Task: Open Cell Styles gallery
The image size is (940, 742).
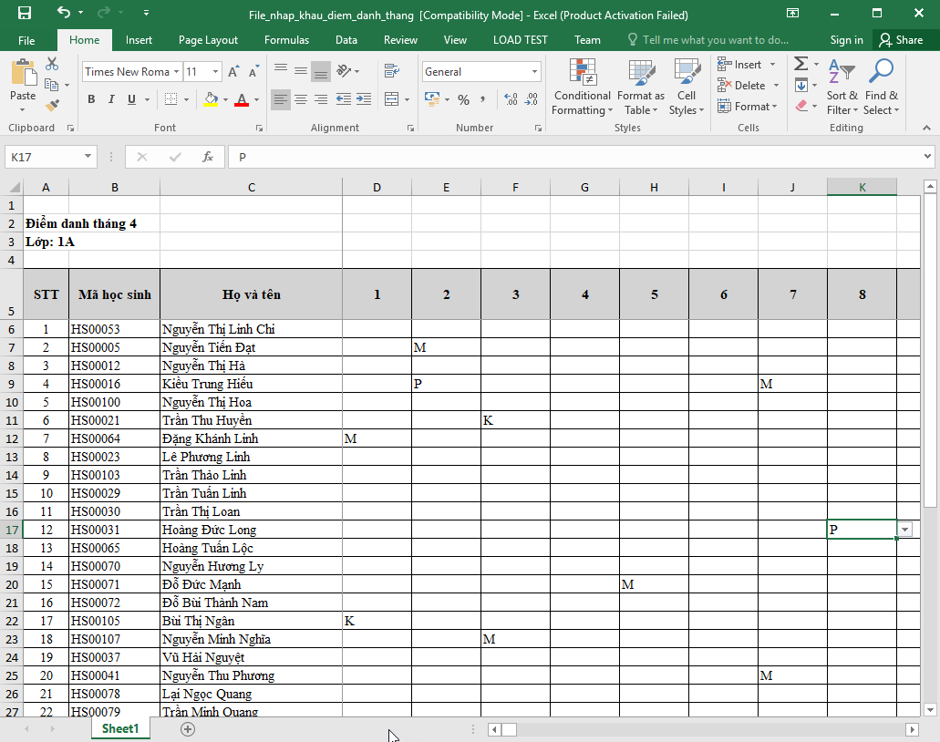Action: tap(687, 87)
